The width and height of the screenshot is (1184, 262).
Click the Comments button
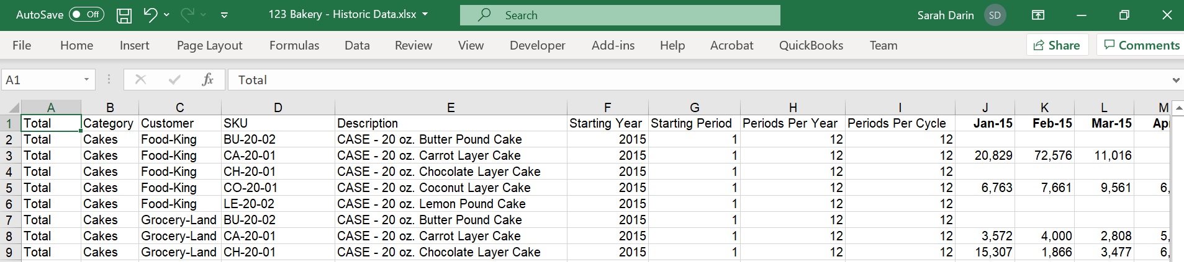pos(1141,45)
